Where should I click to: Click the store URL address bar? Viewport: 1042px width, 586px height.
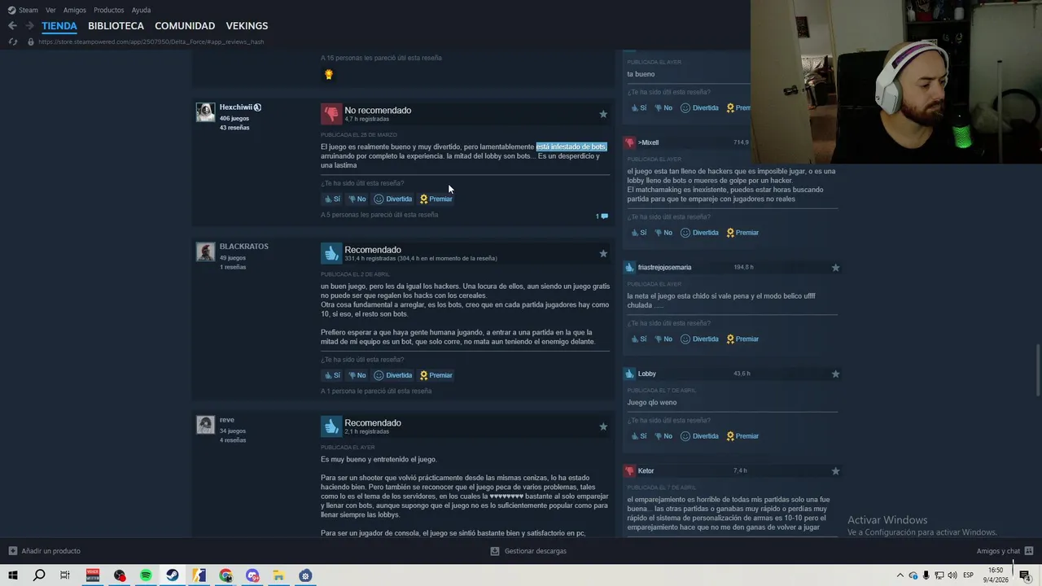click(x=151, y=42)
